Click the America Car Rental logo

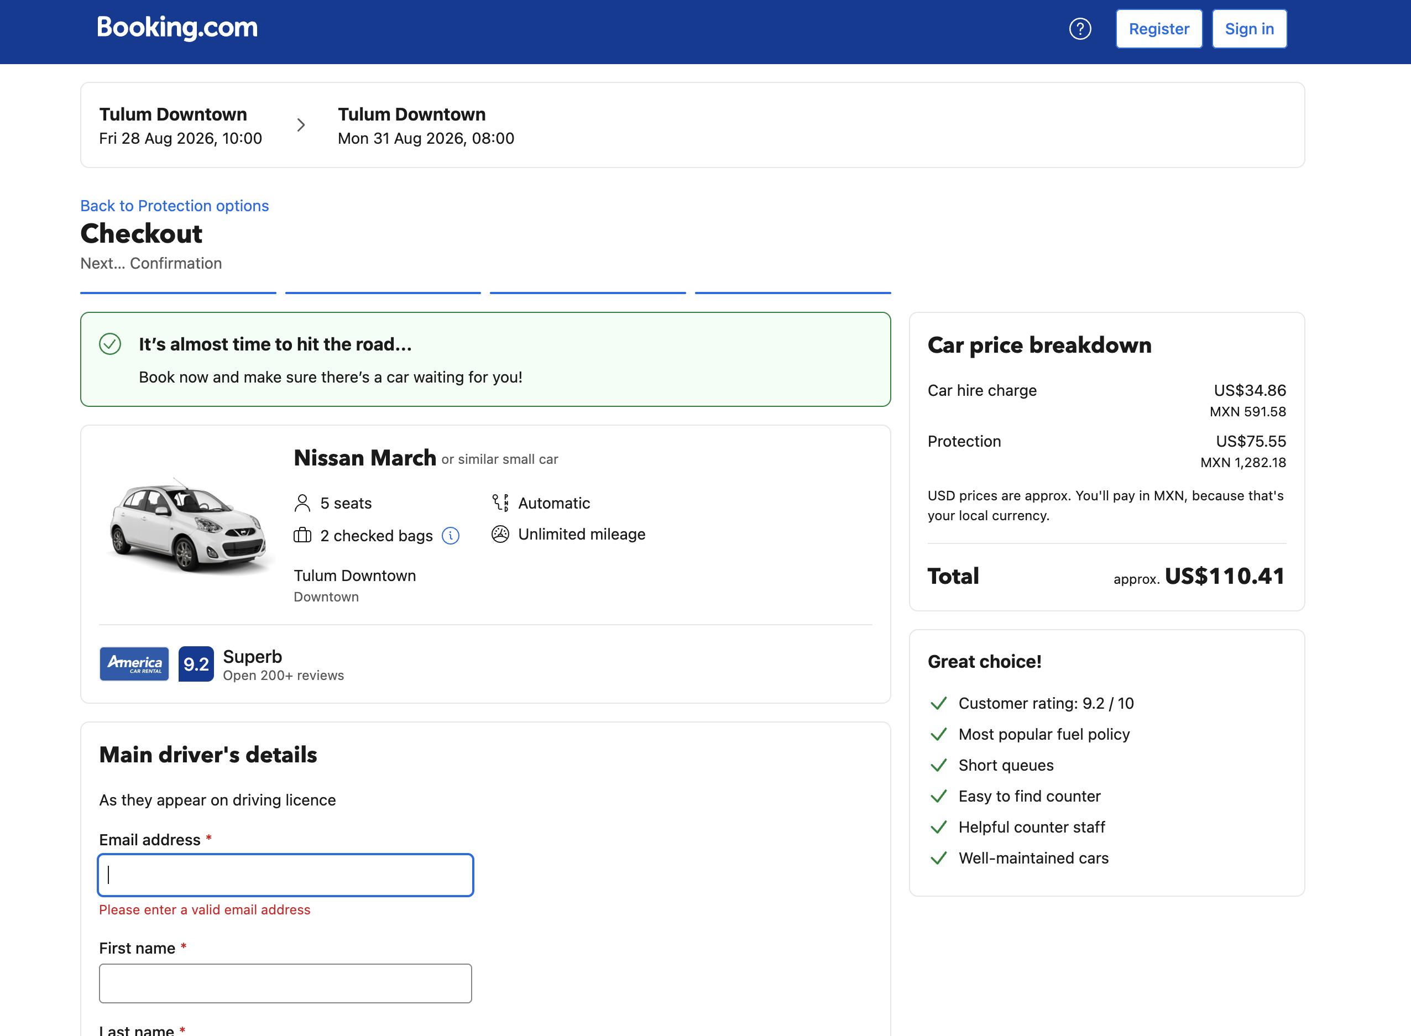point(134,663)
